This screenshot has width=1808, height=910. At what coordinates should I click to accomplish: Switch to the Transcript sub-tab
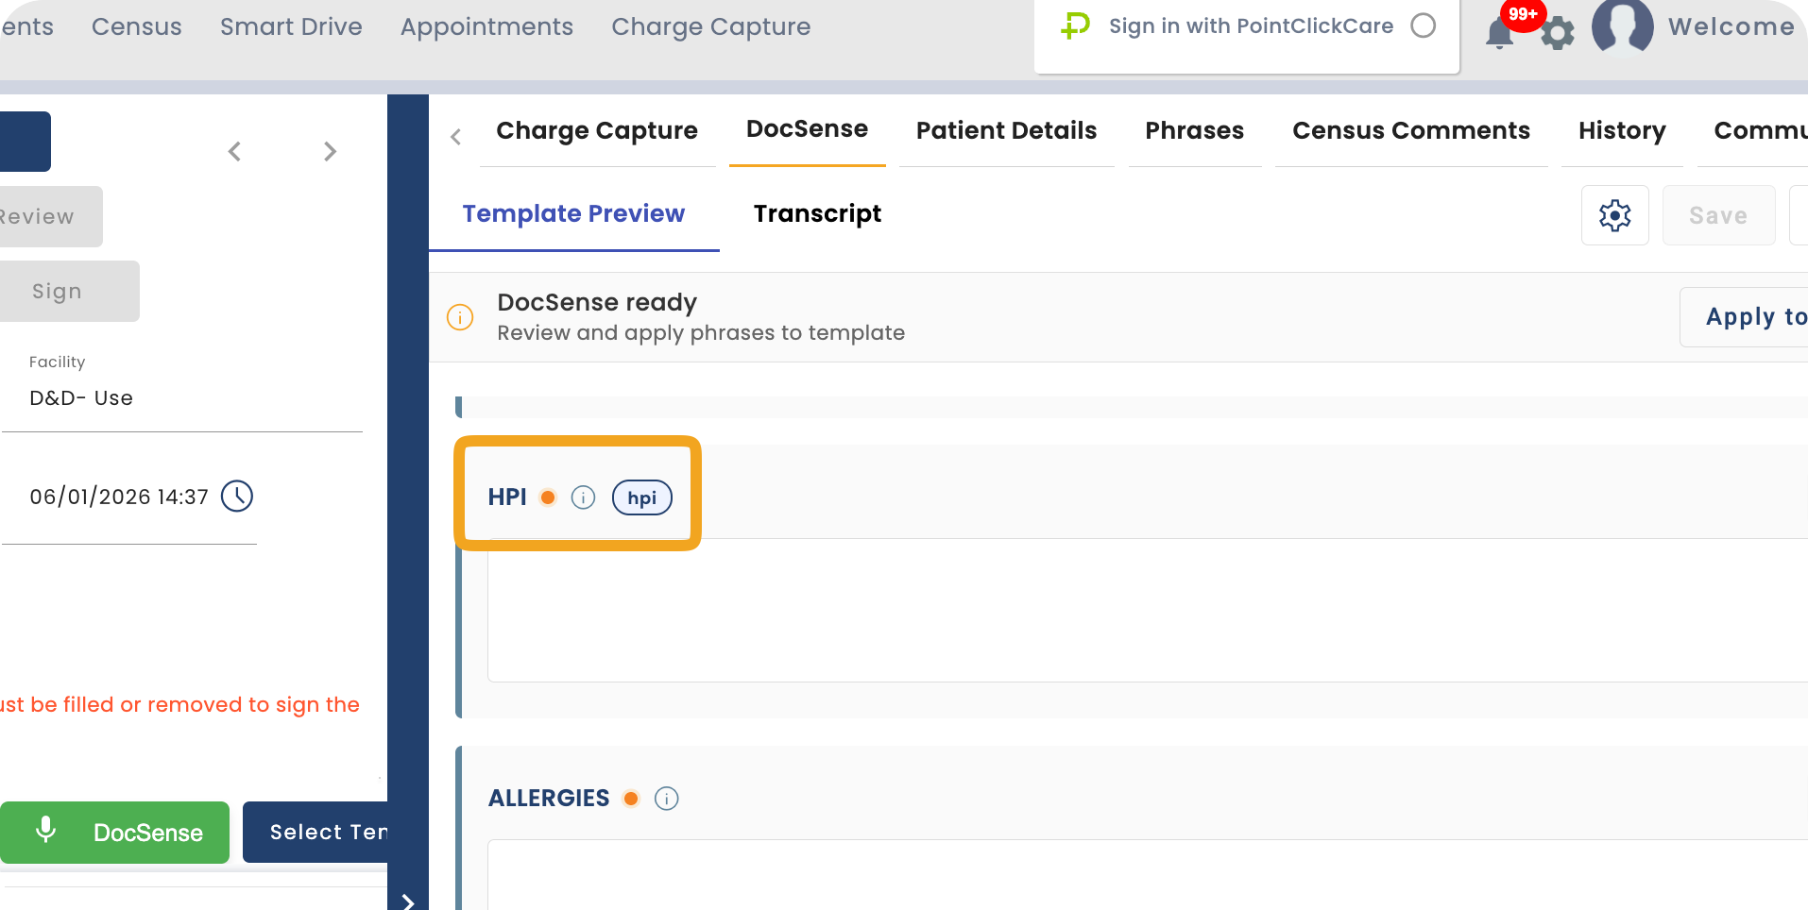coord(818,214)
